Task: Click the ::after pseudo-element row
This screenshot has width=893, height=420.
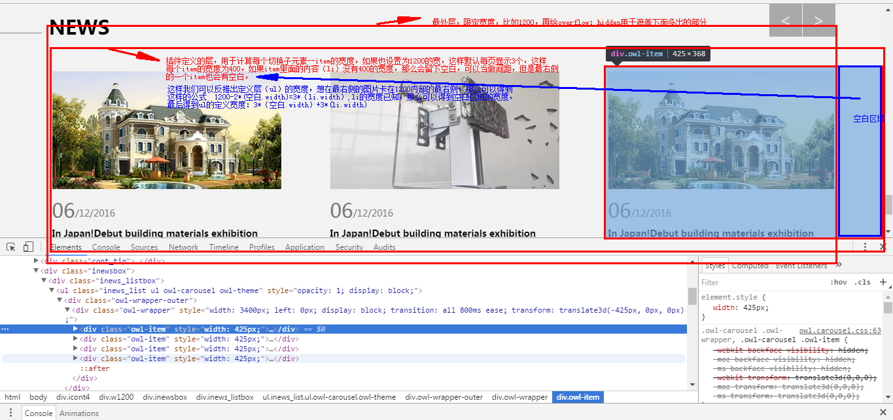Action: tap(95, 368)
